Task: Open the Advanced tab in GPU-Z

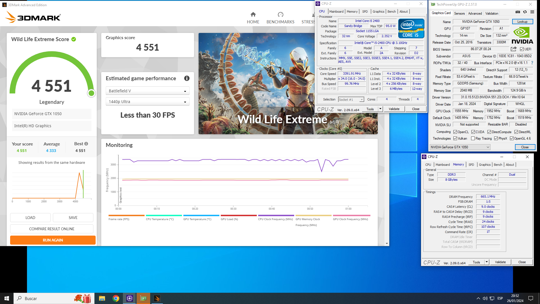Action: [x=475, y=14]
